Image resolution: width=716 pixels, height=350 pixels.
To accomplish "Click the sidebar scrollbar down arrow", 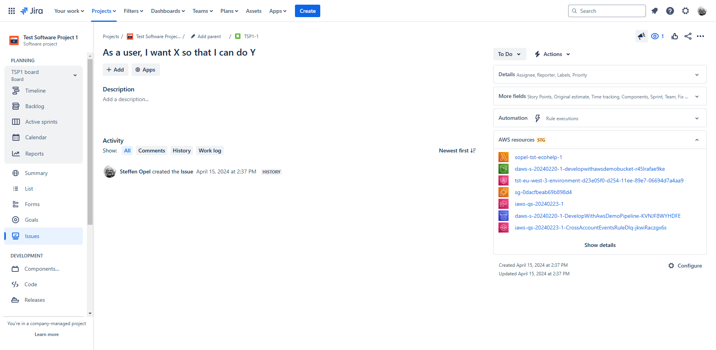I will [90, 313].
